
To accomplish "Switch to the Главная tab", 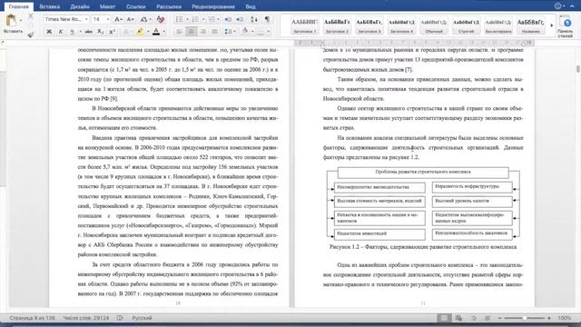I will tap(19, 6).
